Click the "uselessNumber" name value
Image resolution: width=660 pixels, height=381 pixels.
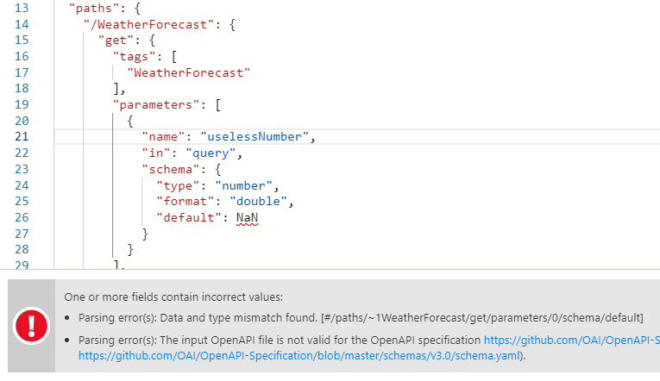coord(255,137)
